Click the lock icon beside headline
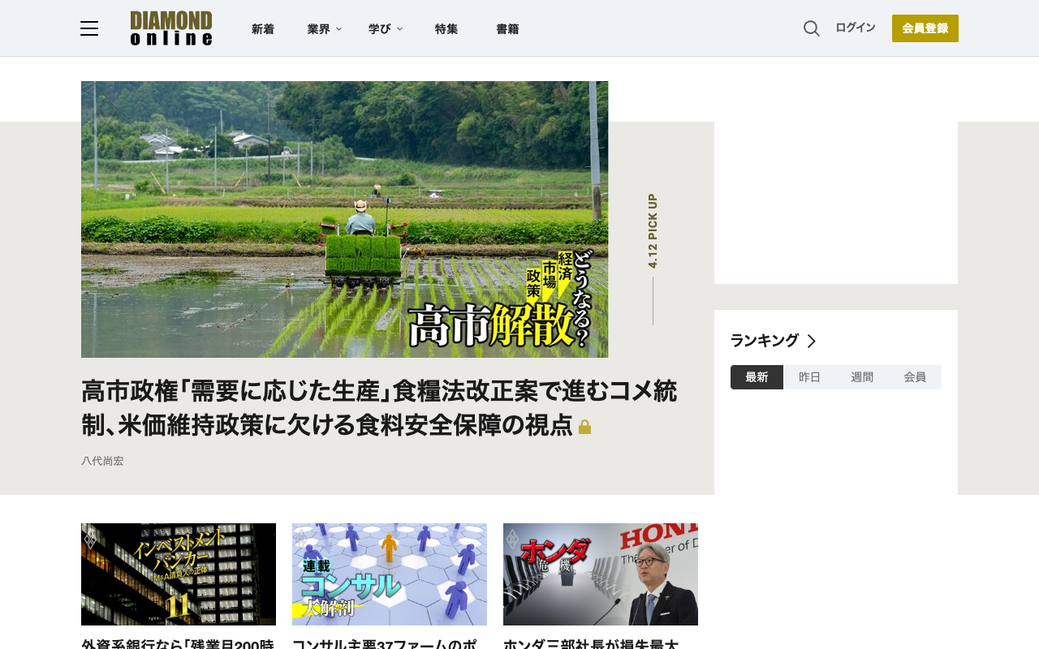1039x649 pixels. pyautogui.click(x=584, y=427)
